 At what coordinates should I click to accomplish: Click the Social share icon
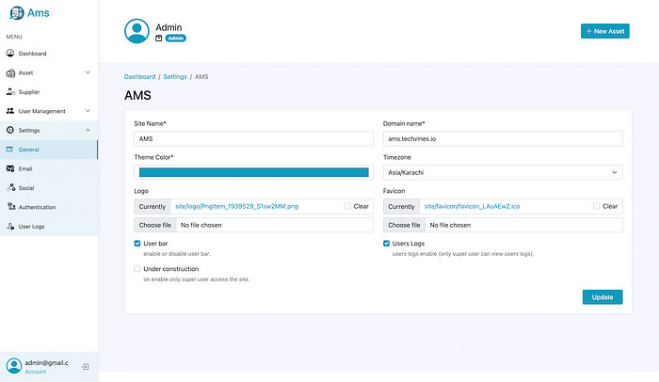[11, 188]
